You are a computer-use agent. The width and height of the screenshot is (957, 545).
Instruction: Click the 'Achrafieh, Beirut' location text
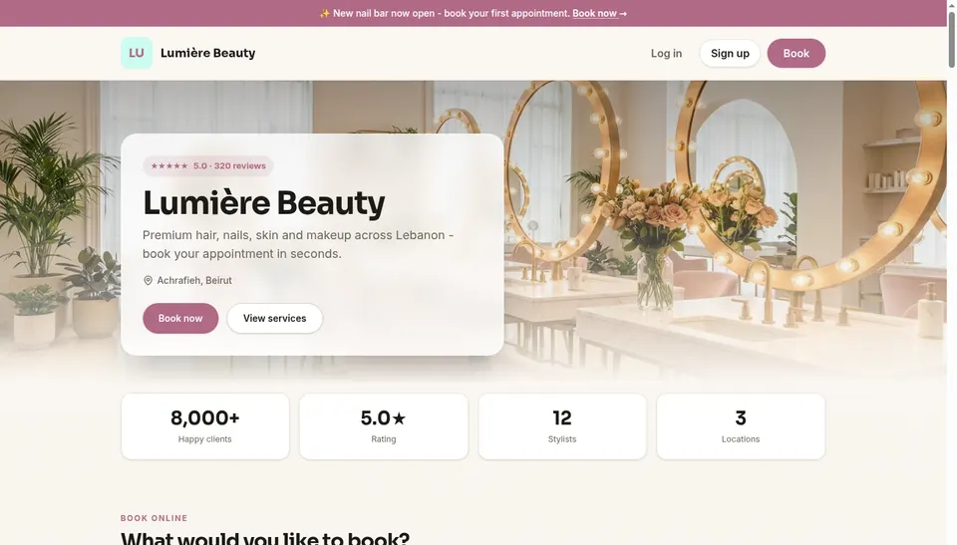tap(194, 280)
